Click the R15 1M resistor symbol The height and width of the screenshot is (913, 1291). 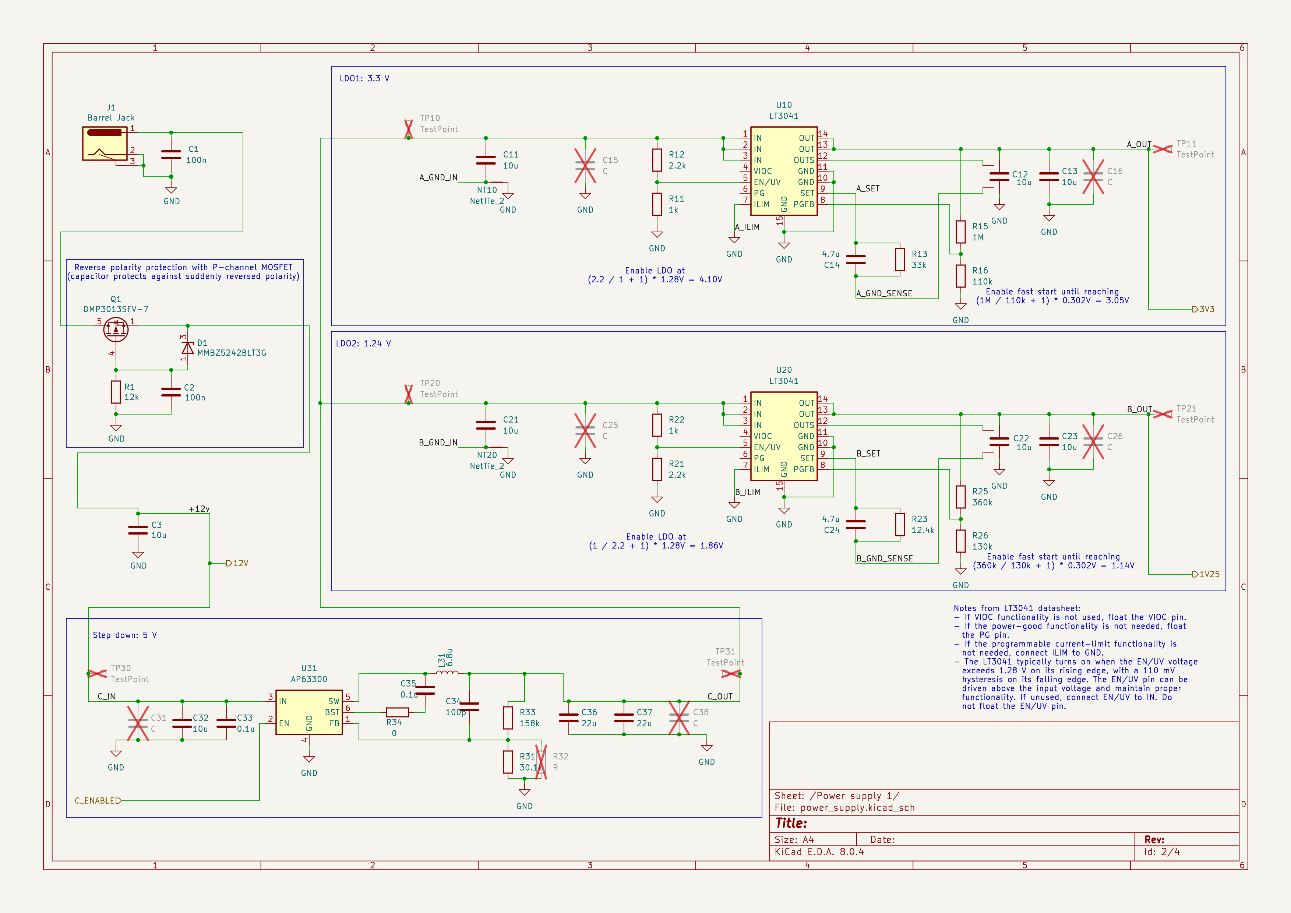[x=960, y=232]
